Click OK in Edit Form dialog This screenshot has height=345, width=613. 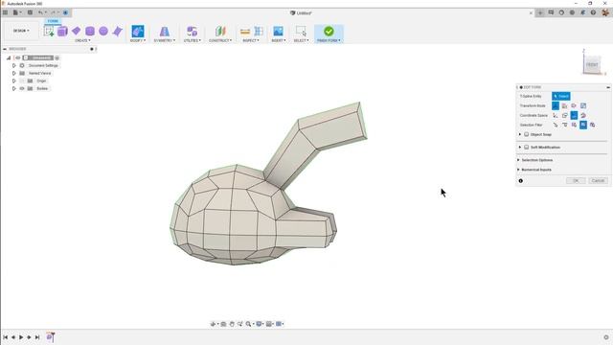pyautogui.click(x=576, y=181)
